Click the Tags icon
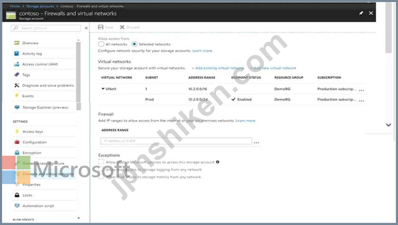The height and width of the screenshot is (225, 398). tap(17, 75)
